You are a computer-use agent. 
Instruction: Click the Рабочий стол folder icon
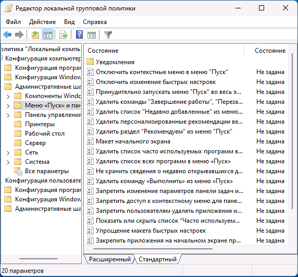pos(18,134)
